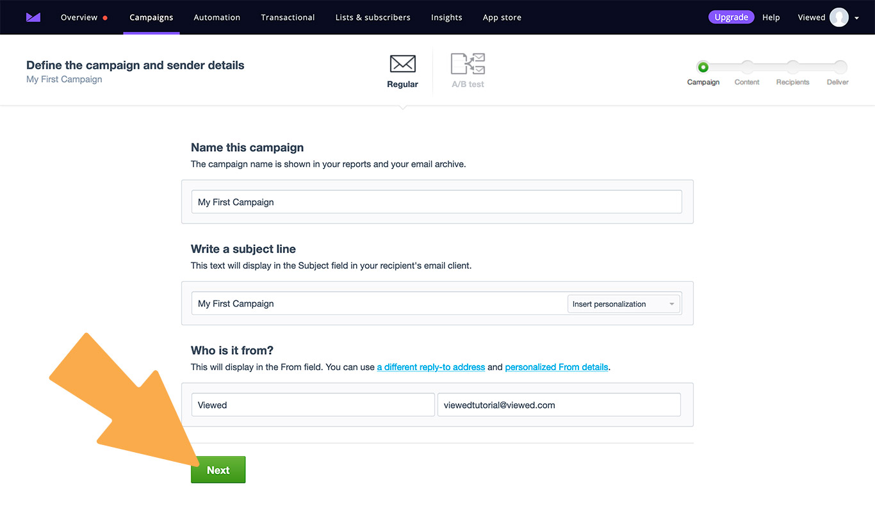This screenshot has width=875, height=511.
Task: Click the 'Name this campaign' heading
Action: click(x=247, y=147)
